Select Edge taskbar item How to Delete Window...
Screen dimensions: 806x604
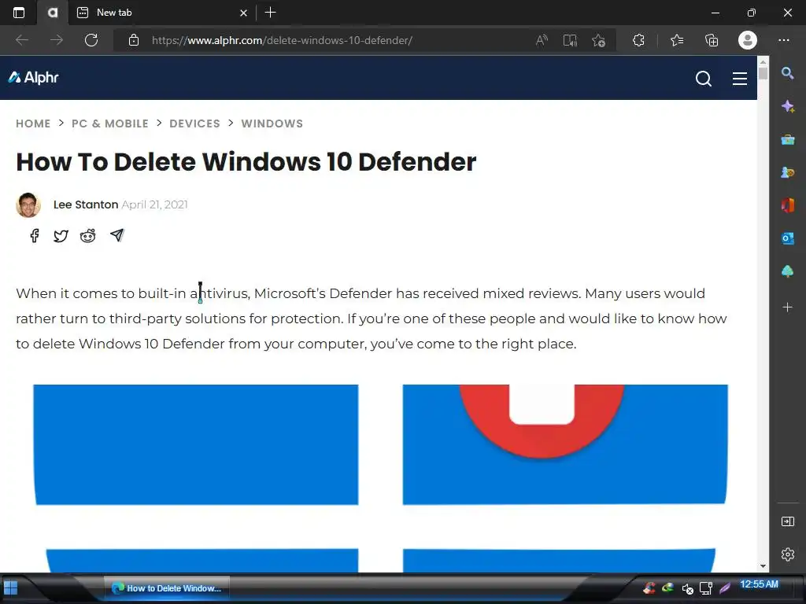(167, 588)
